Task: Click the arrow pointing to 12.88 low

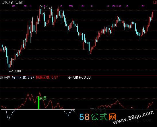Action: tap(10, 71)
